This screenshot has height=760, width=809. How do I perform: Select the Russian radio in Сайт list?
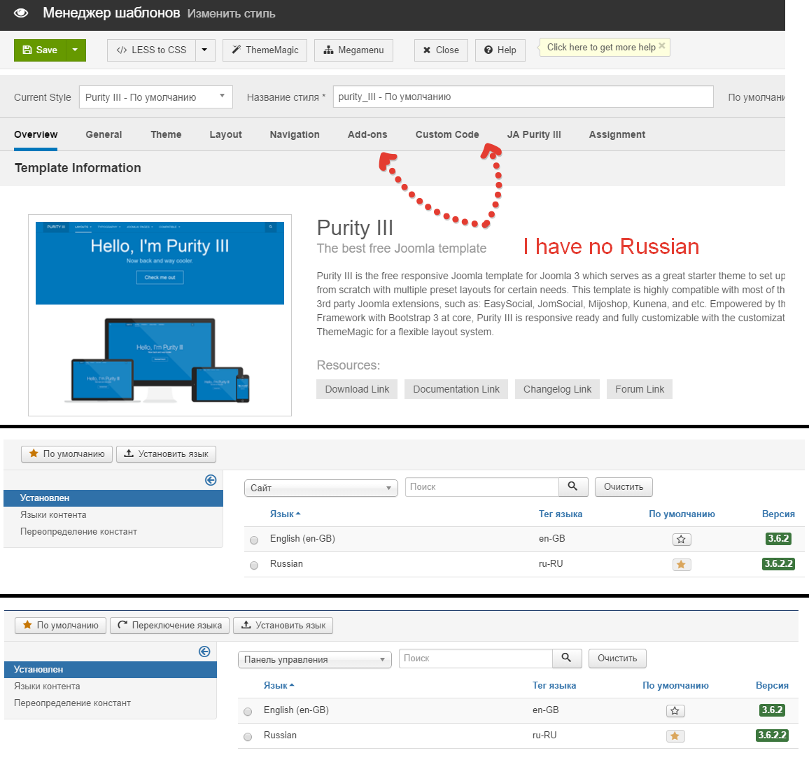coord(254,565)
